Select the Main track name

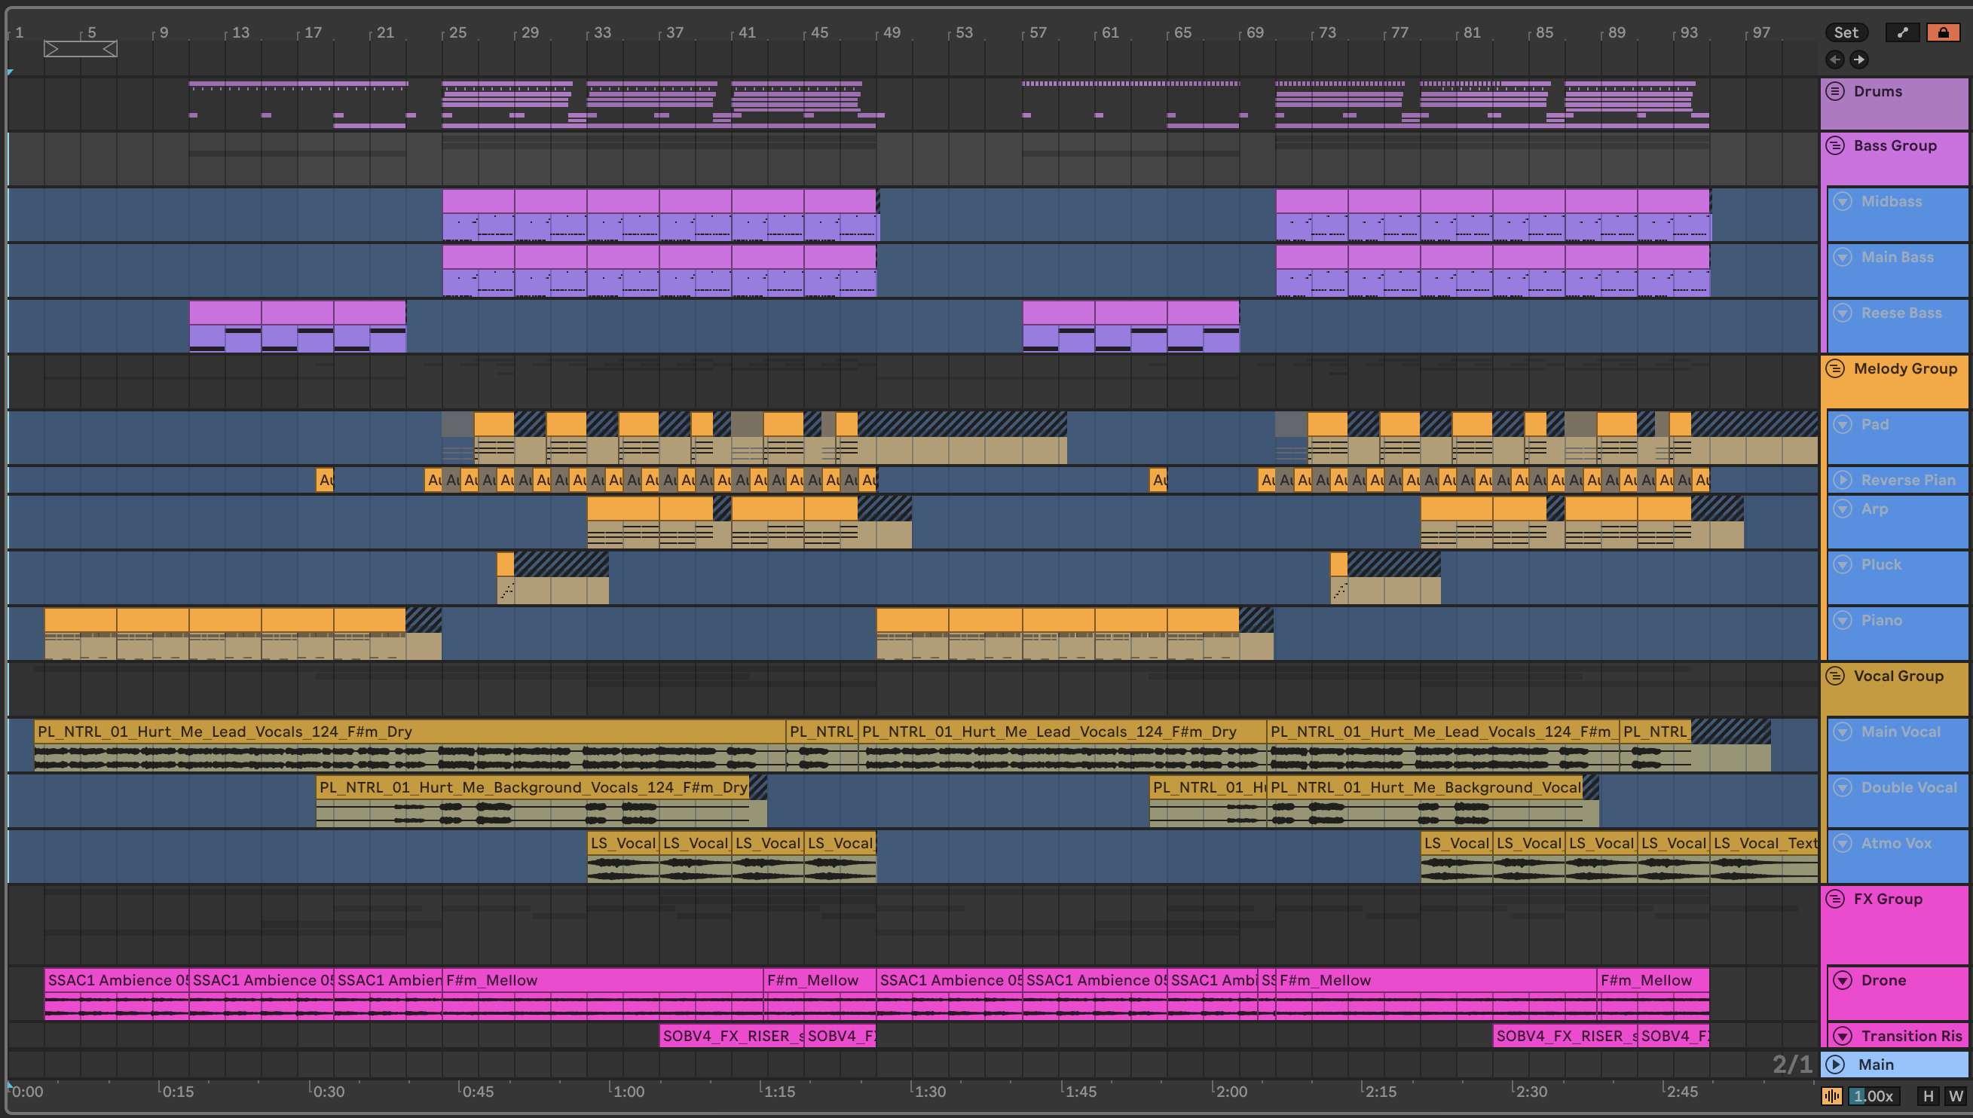(x=1876, y=1065)
